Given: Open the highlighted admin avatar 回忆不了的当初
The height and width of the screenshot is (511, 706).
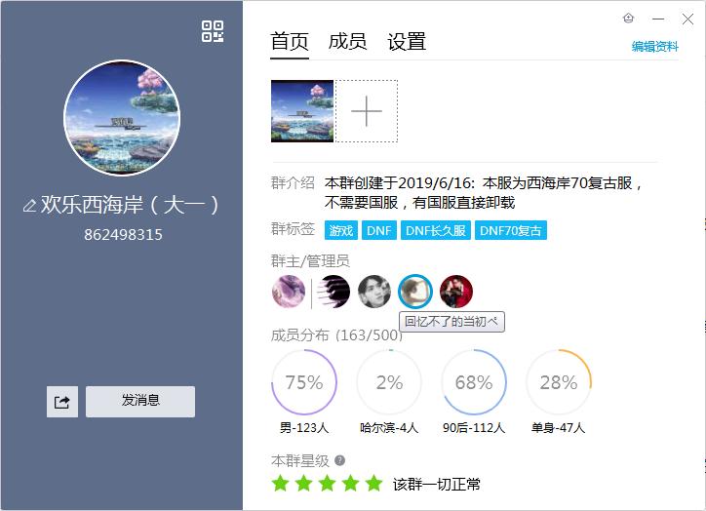Looking at the screenshot, I should pos(415,292).
